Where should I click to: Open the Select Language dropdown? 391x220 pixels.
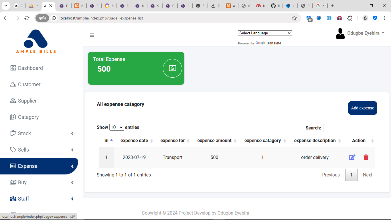tap(264, 33)
